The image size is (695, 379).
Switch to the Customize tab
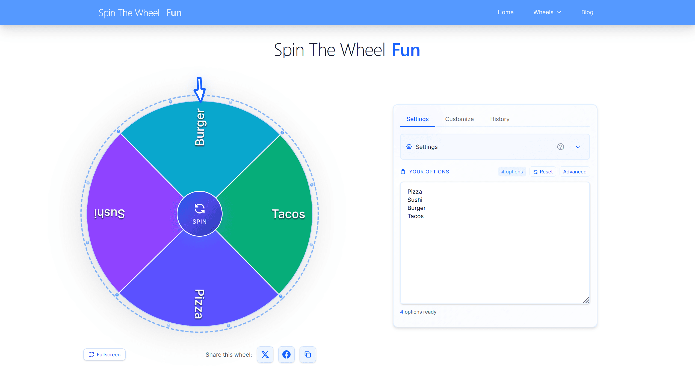[459, 119]
